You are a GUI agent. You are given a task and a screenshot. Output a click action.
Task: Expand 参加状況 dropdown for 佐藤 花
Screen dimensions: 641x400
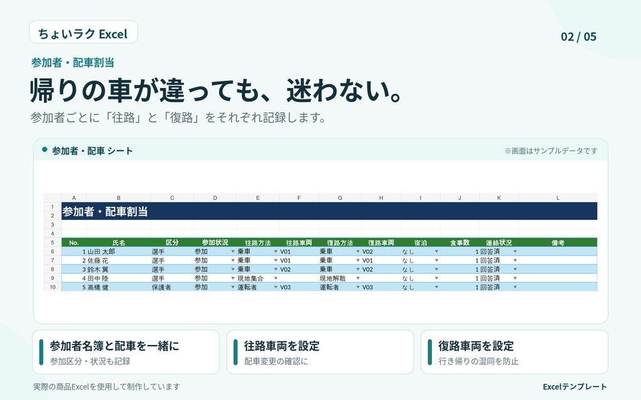233,261
